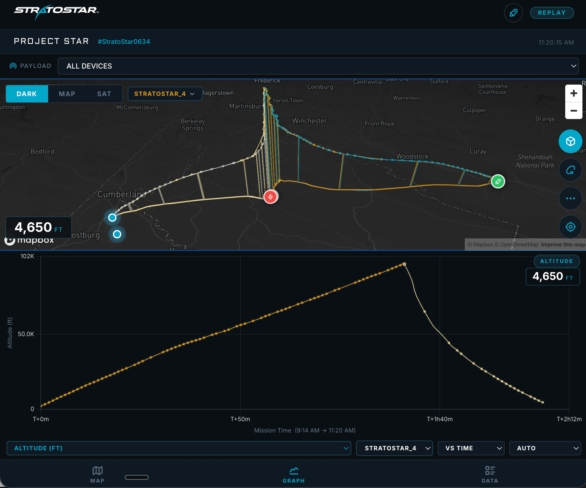This screenshot has width=586, height=488.
Task: Click the red burst marker on map
Action: (x=270, y=197)
